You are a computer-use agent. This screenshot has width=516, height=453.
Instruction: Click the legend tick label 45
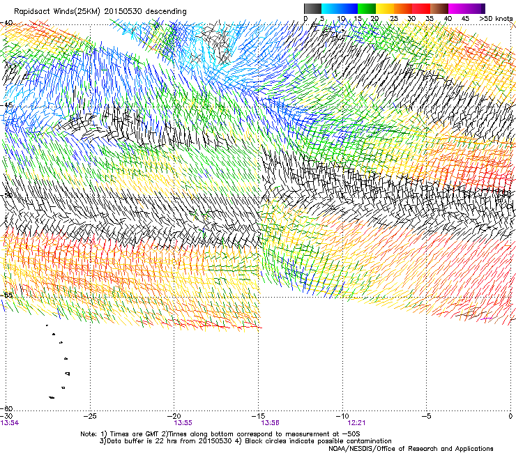465,19
